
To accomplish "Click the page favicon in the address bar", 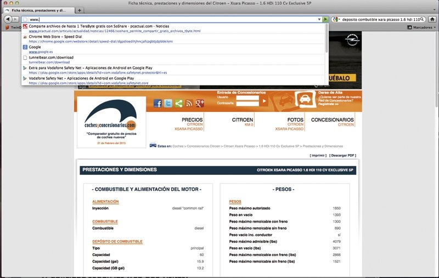I will 25,19.
